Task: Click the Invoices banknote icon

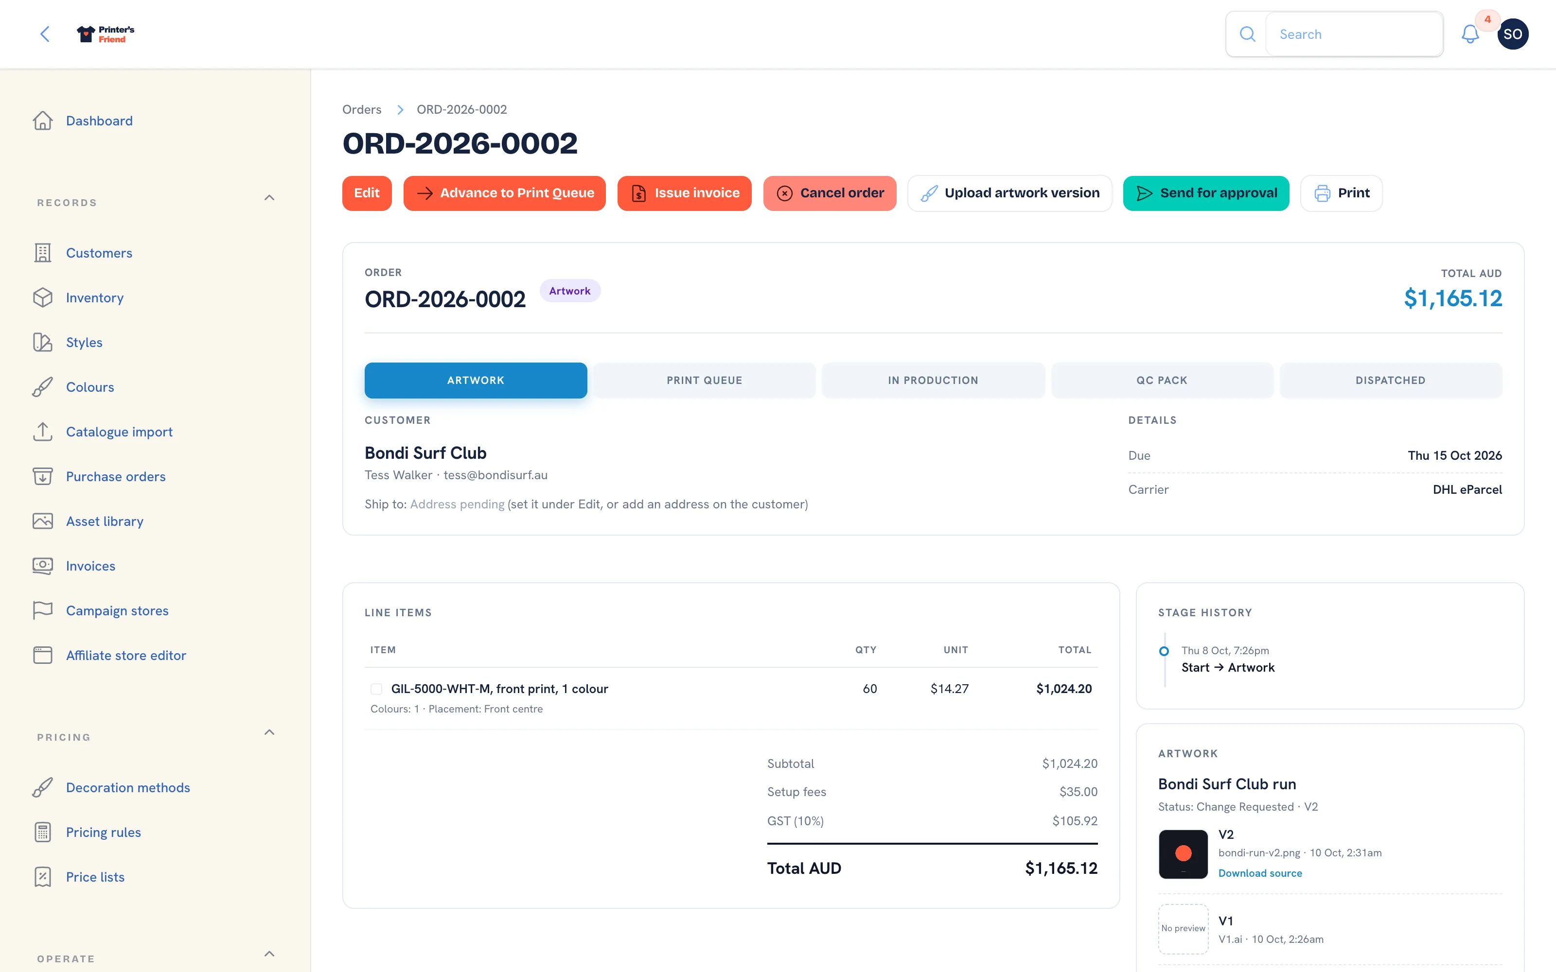Action: click(43, 566)
